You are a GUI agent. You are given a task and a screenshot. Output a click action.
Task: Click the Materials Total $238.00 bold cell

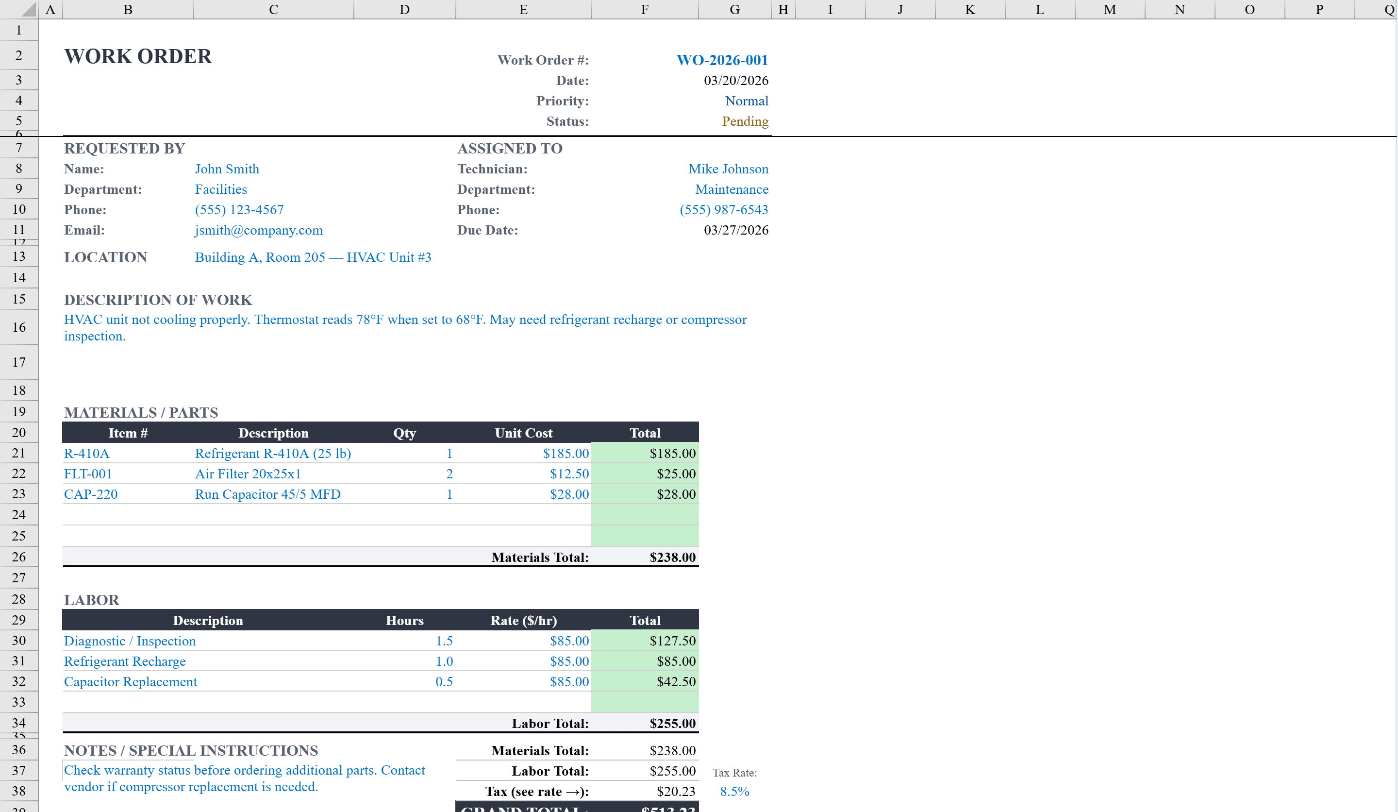pyautogui.click(x=672, y=557)
